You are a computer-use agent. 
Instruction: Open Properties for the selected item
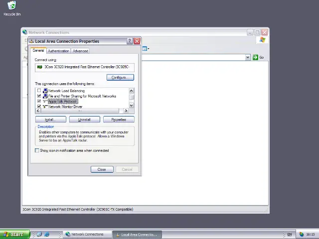pos(119,119)
